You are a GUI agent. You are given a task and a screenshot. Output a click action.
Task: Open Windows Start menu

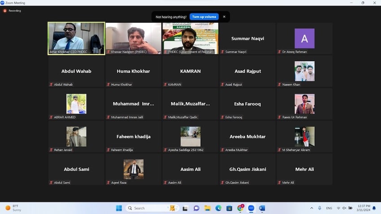pos(119,208)
